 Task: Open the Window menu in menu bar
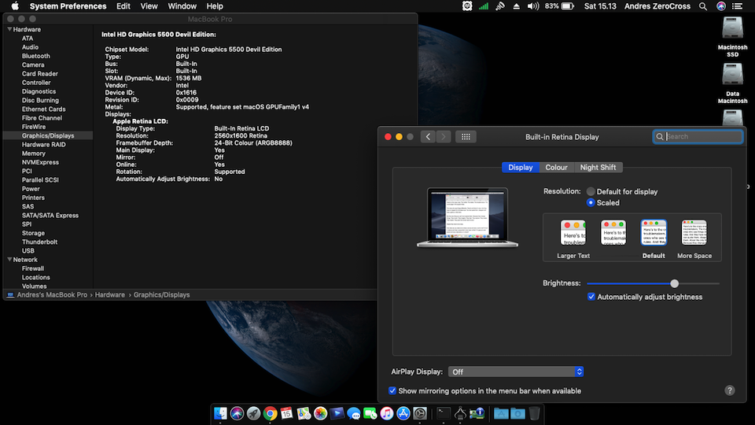[182, 6]
